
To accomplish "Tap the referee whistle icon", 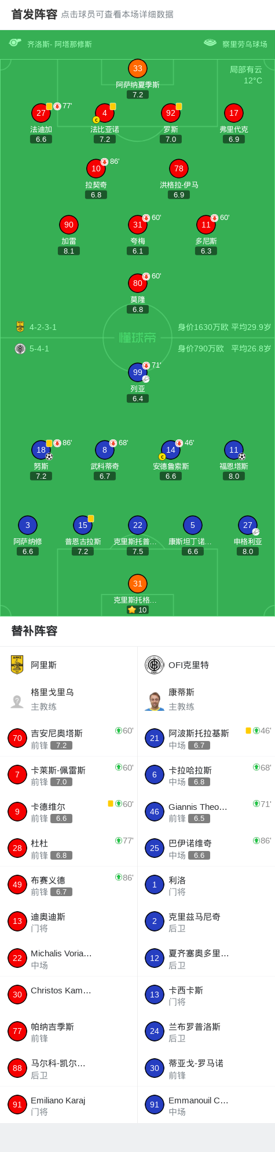I will tap(15, 43).
